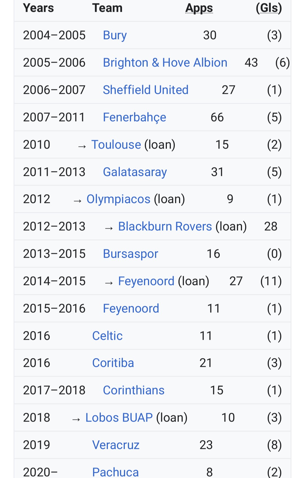
Task: Open the Blackburn Rovers link
Action: point(165,226)
